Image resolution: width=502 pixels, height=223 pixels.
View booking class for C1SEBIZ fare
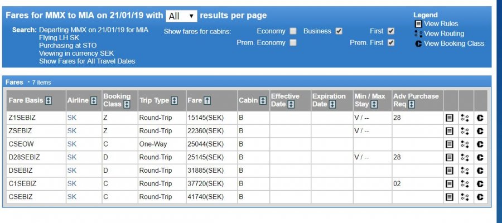[480, 183]
